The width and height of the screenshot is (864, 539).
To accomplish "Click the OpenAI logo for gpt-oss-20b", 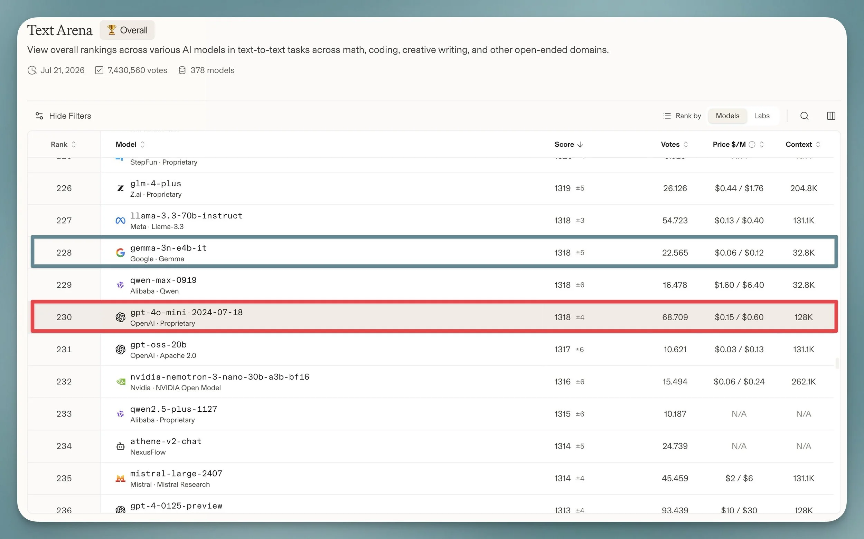I will click(x=121, y=349).
